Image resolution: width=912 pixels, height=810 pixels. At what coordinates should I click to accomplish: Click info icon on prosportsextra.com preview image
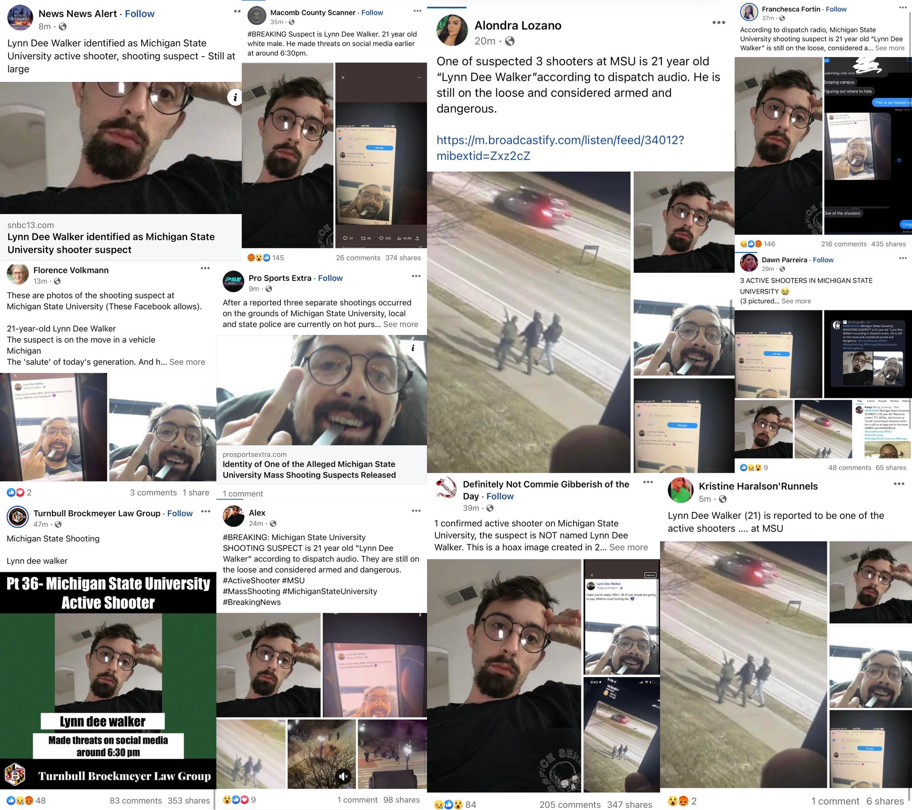[413, 348]
